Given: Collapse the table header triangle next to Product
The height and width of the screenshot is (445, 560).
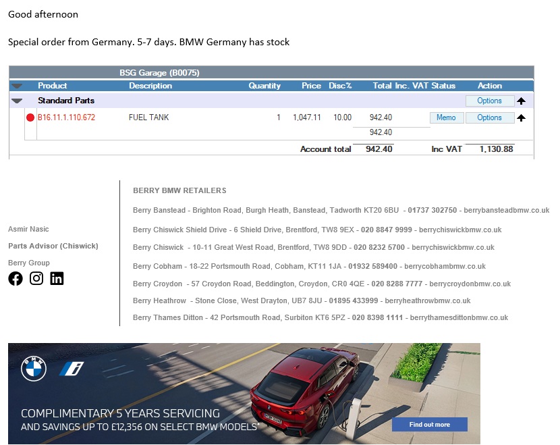Looking at the screenshot, I should click(x=17, y=86).
